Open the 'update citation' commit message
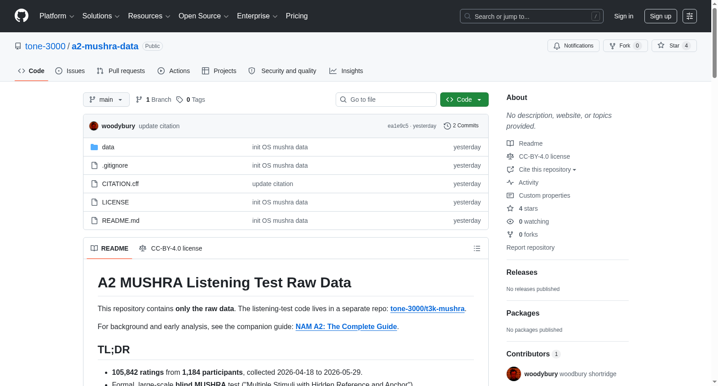Image resolution: width=718 pixels, height=386 pixels. coord(159,126)
